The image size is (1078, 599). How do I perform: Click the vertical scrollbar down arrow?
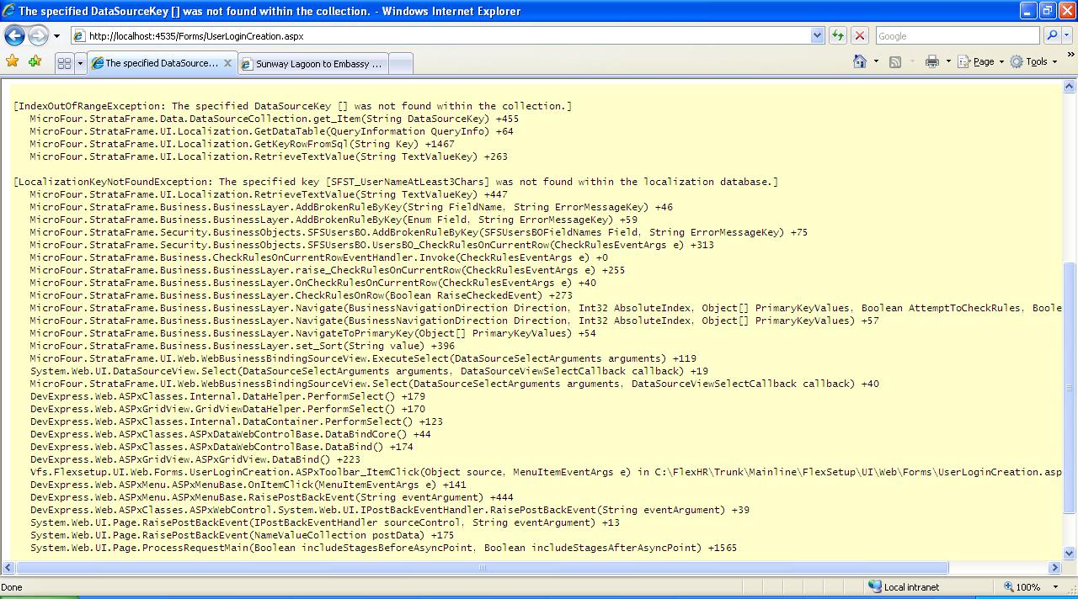click(1070, 554)
